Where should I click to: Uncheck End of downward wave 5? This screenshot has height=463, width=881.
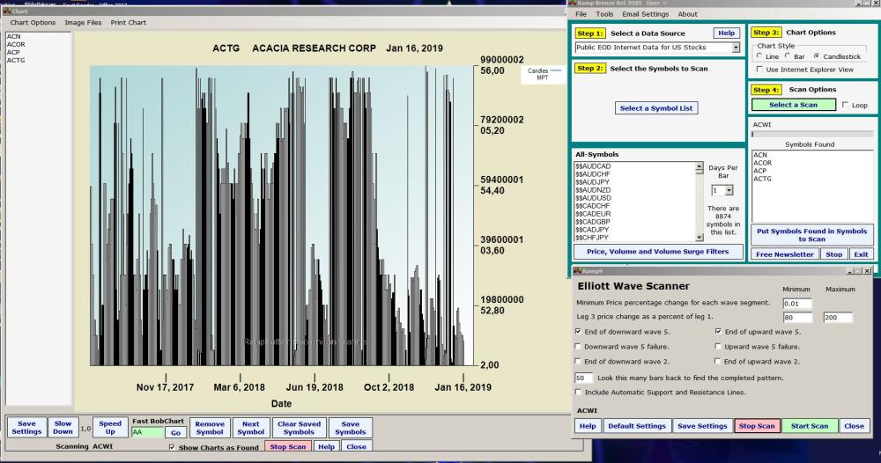578,332
